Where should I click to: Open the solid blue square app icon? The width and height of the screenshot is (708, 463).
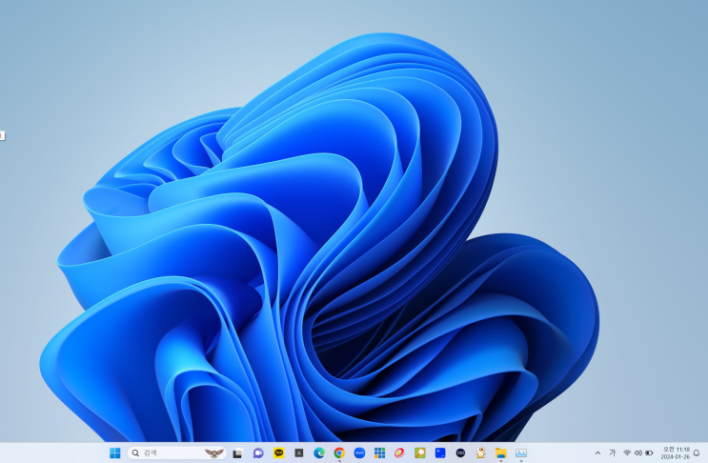coord(440,453)
